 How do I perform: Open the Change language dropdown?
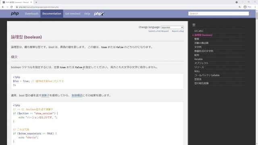(x=172, y=27)
